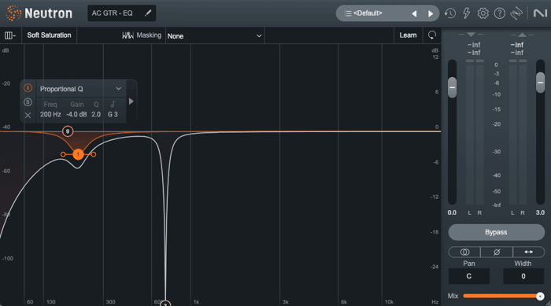Click the output peak -Inf readout

pos(517,45)
